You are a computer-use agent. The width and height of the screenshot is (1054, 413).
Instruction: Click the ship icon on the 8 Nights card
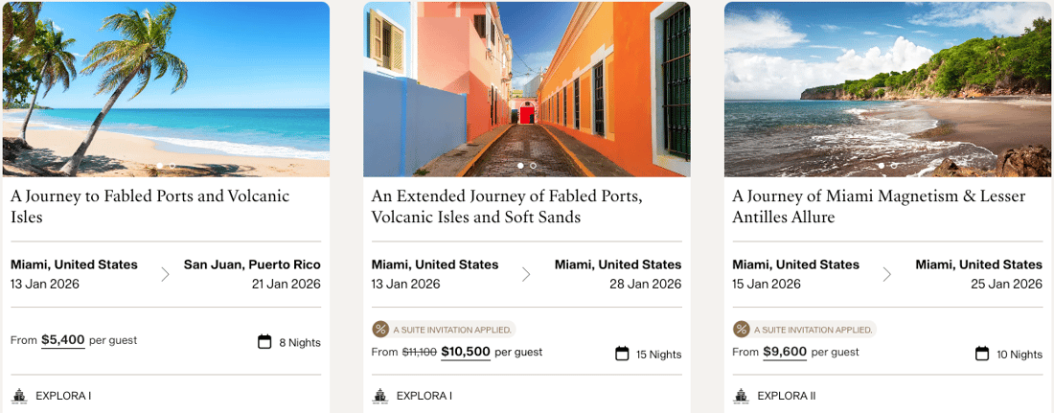19,396
